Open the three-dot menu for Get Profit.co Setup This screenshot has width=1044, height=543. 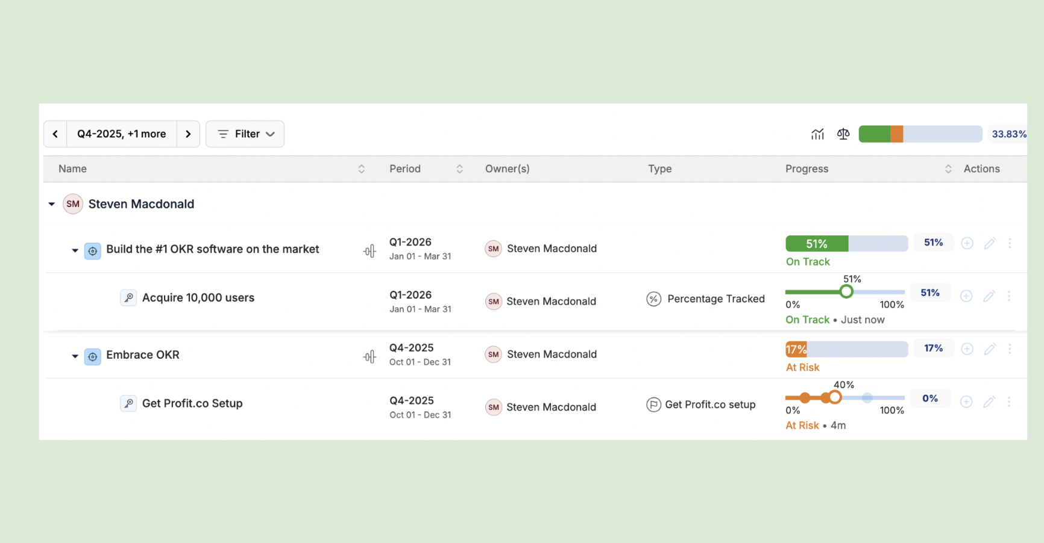point(1010,402)
